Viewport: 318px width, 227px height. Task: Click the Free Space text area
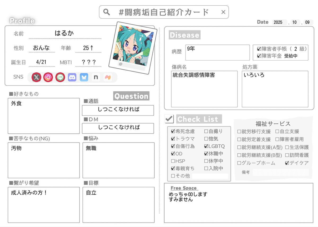tap(238, 203)
